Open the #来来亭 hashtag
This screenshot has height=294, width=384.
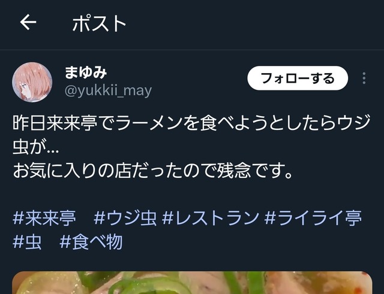click(x=44, y=218)
